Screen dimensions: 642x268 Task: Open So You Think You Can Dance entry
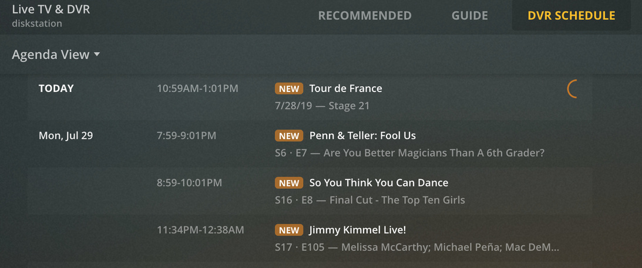tap(378, 182)
